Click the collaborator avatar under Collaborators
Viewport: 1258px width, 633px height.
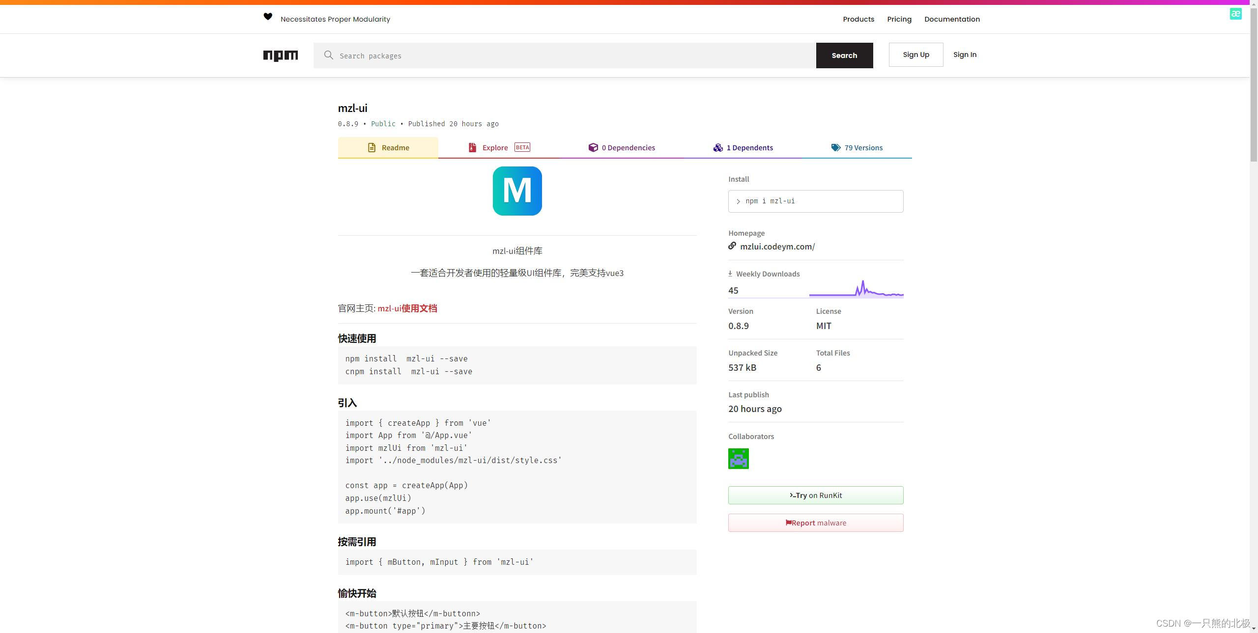pyautogui.click(x=738, y=458)
